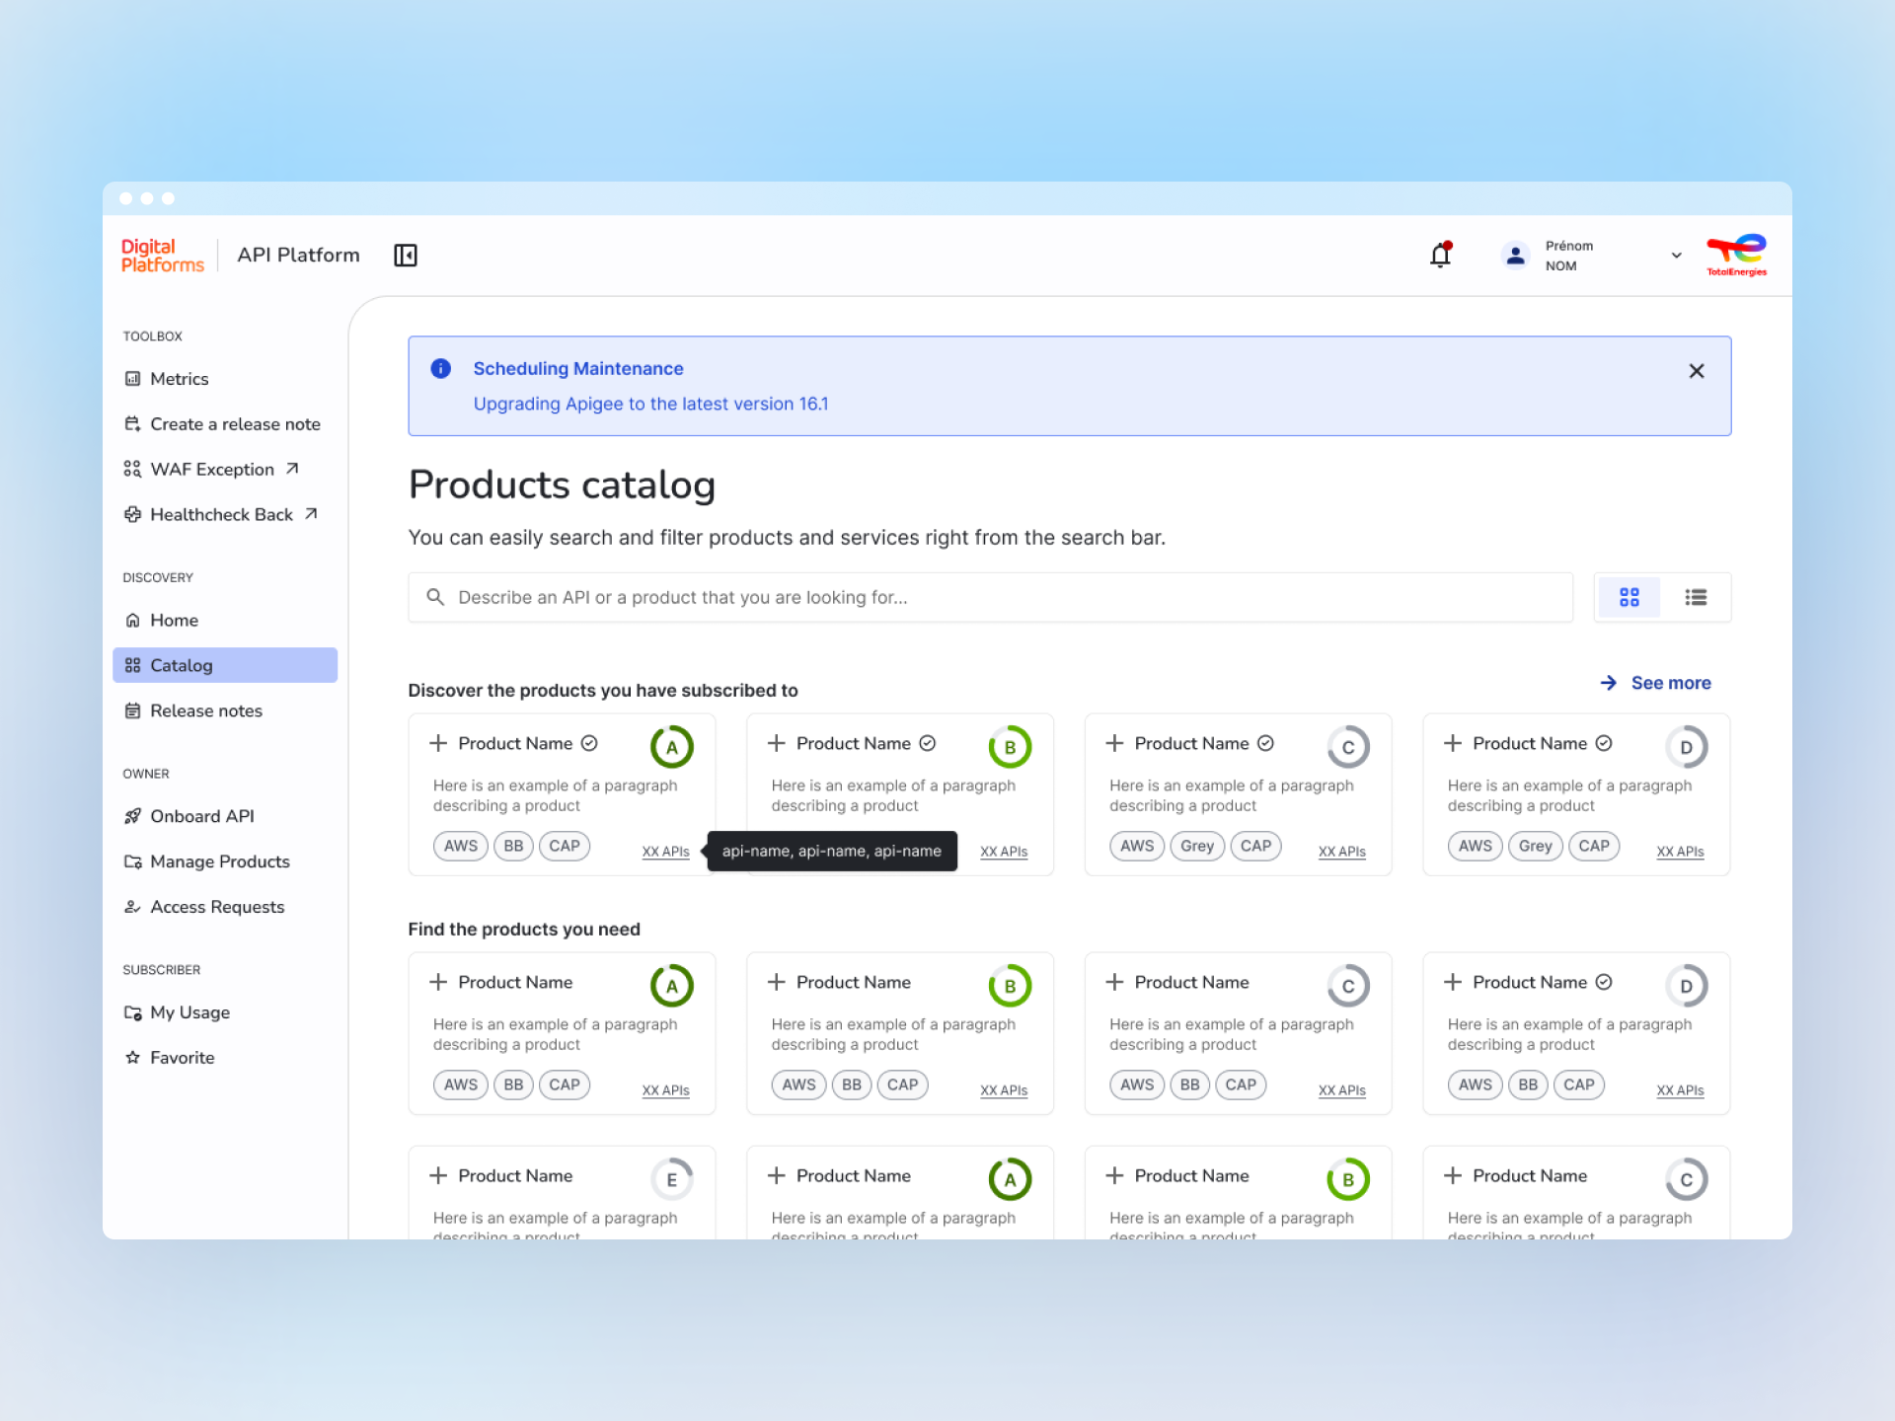Click verified badge on subscribed grade A card
This screenshot has width=1895, height=1421.
point(589,743)
